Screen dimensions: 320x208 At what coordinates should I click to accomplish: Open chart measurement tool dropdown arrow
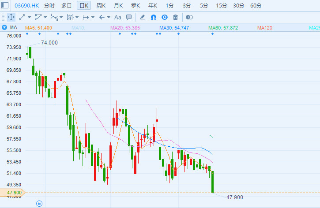coord(77,17)
